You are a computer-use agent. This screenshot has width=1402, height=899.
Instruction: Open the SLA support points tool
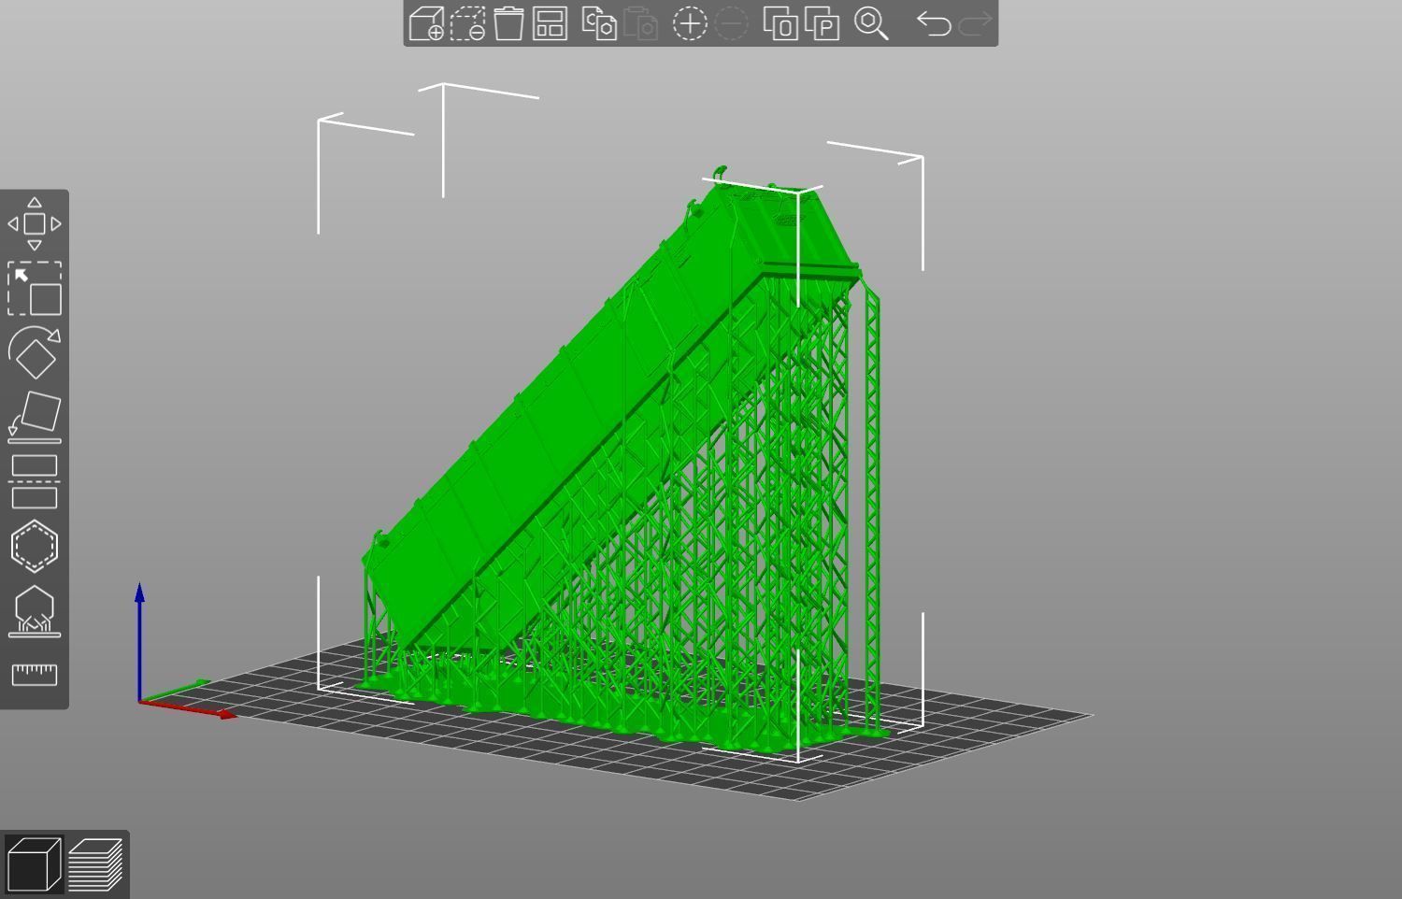pos(35,610)
